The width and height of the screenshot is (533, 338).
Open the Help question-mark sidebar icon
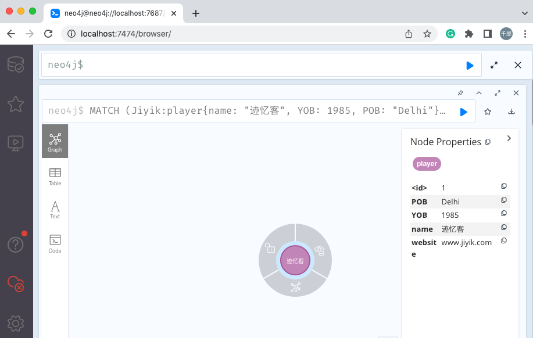[16, 244]
